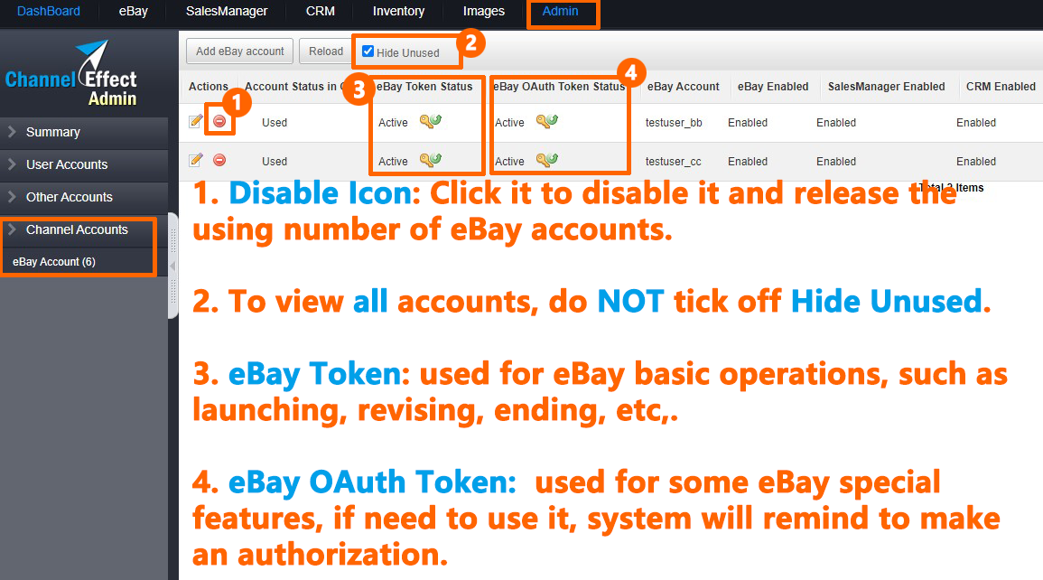1043x580 pixels.
Task: Select the testuser_cc account cell
Action: 673,162
